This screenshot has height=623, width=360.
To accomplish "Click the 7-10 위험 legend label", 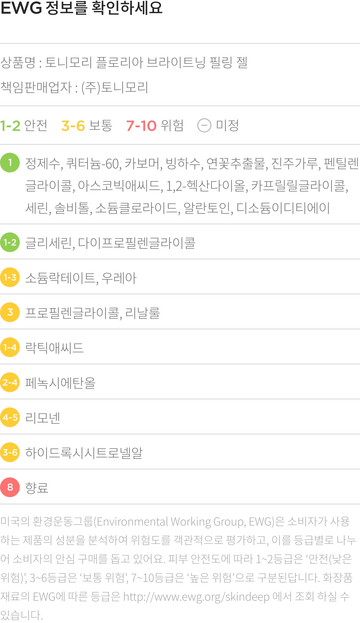I will 155,126.
